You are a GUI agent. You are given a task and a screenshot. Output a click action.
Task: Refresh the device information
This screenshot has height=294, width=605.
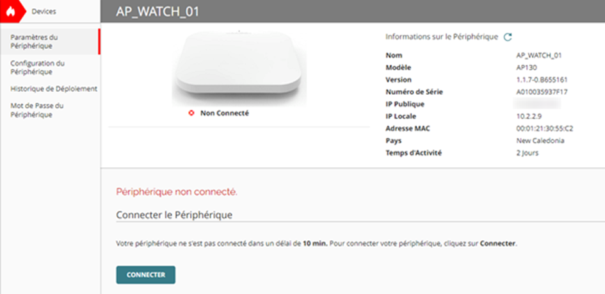(508, 37)
